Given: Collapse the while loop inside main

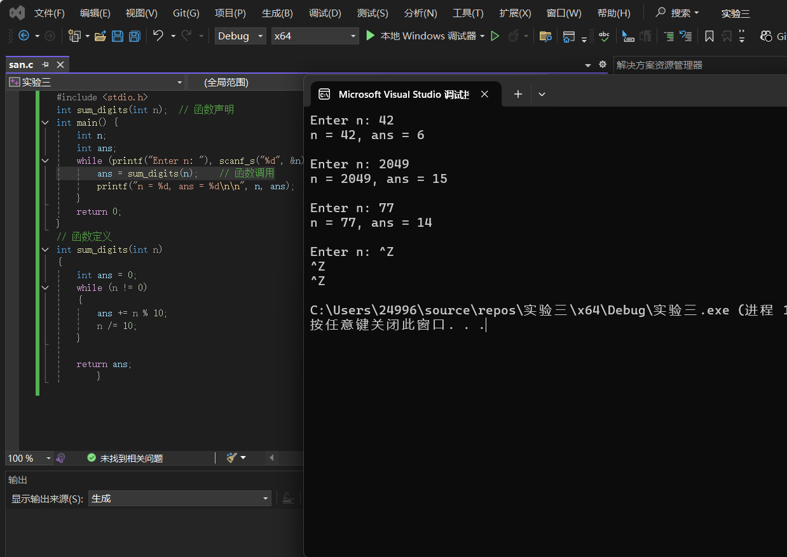Looking at the screenshot, I should pyautogui.click(x=45, y=161).
